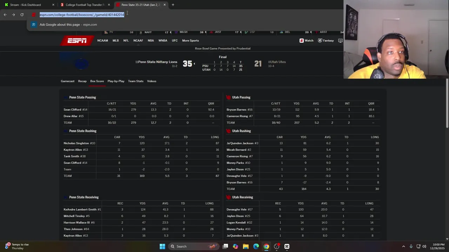Go back with the browser back arrow

tap(5, 15)
